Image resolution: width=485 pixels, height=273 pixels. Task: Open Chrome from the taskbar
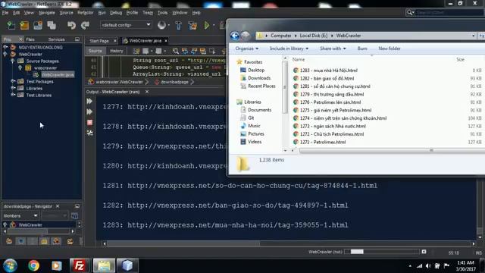(x=33, y=265)
